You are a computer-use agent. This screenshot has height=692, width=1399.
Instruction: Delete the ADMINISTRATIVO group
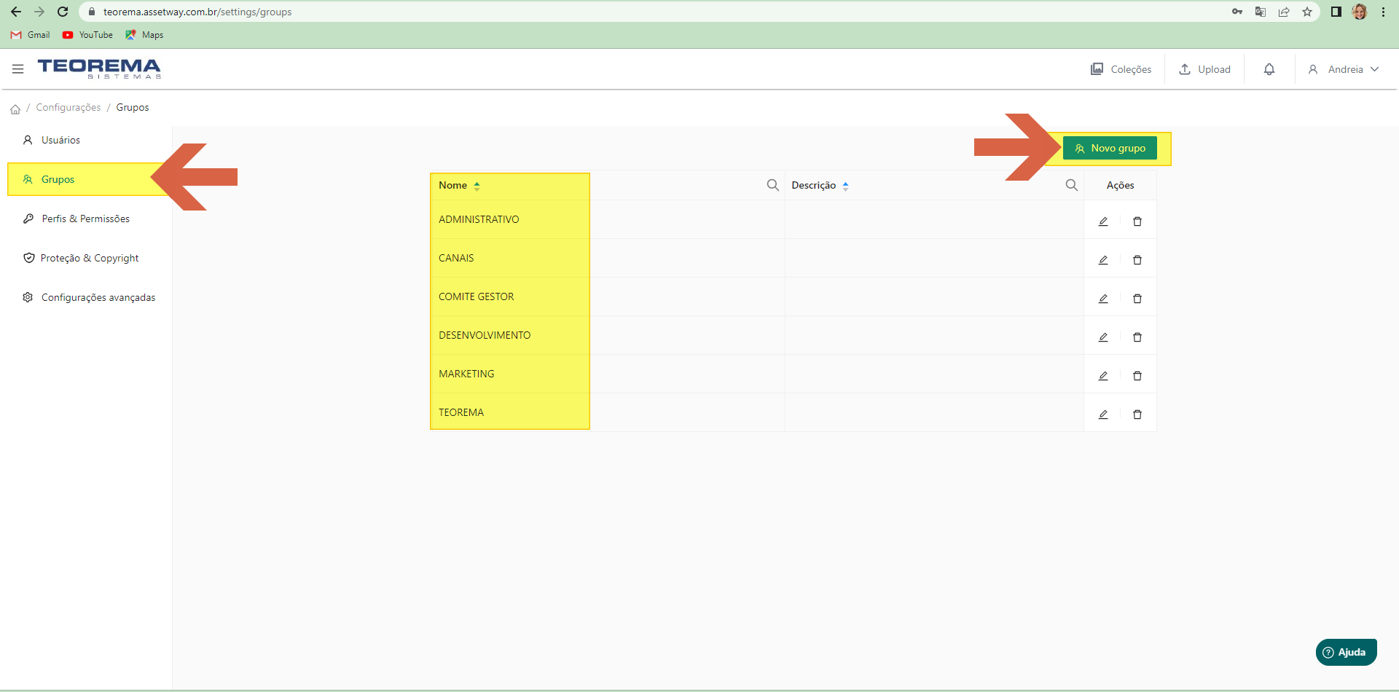(x=1137, y=221)
